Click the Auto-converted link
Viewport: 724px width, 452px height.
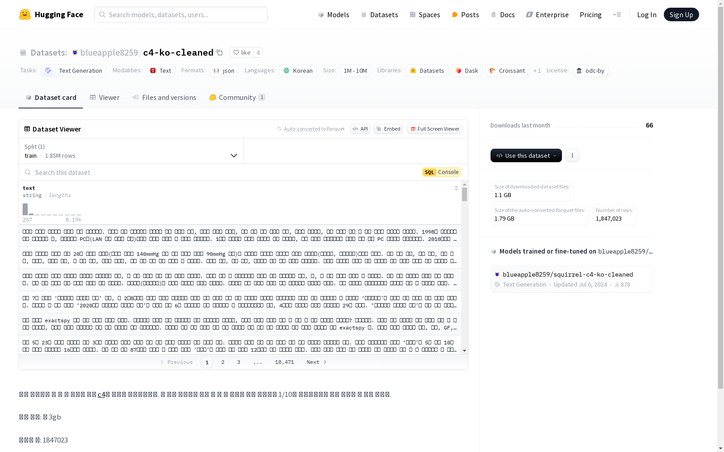(302, 129)
